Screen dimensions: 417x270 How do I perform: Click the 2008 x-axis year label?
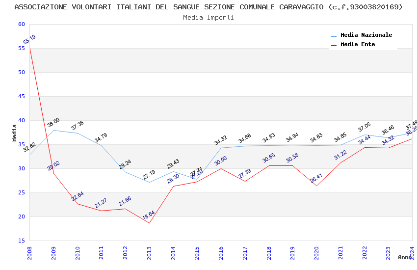coord(29,253)
